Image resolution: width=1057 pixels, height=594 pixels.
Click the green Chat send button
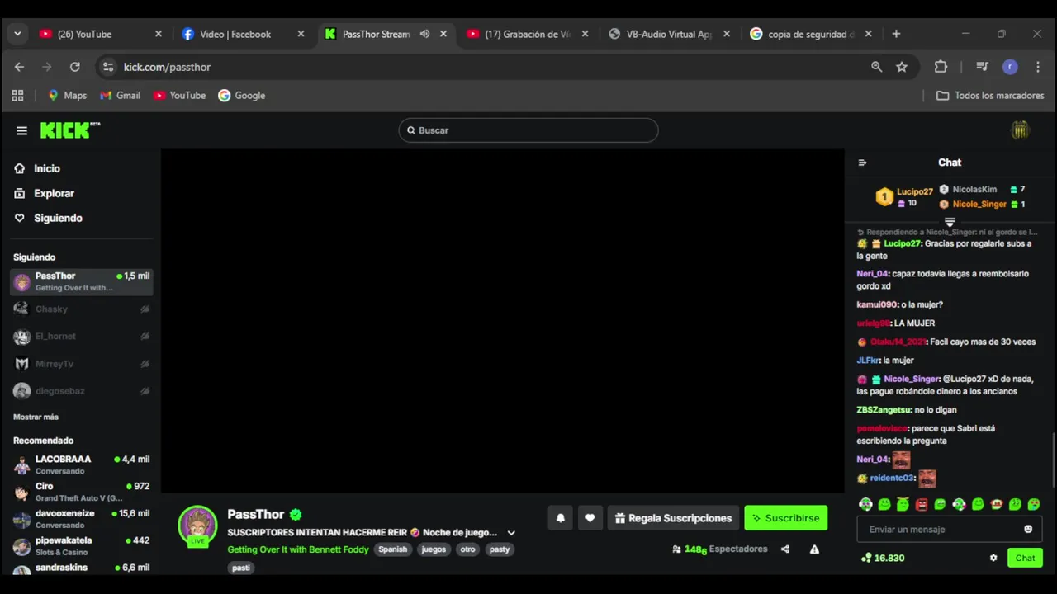[x=1025, y=558]
